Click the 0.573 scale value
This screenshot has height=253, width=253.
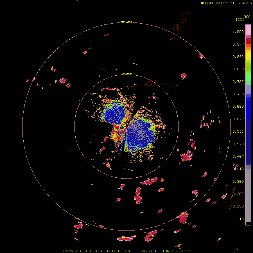238,132
